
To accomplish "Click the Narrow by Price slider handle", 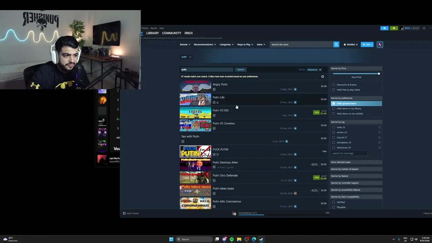I will (x=379, y=74).
